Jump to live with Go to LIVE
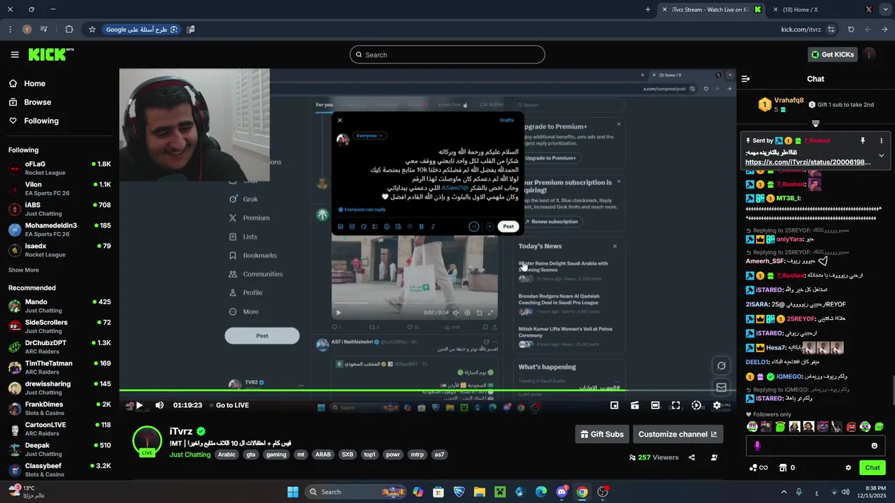The width and height of the screenshot is (895, 503). pos(232,405)
